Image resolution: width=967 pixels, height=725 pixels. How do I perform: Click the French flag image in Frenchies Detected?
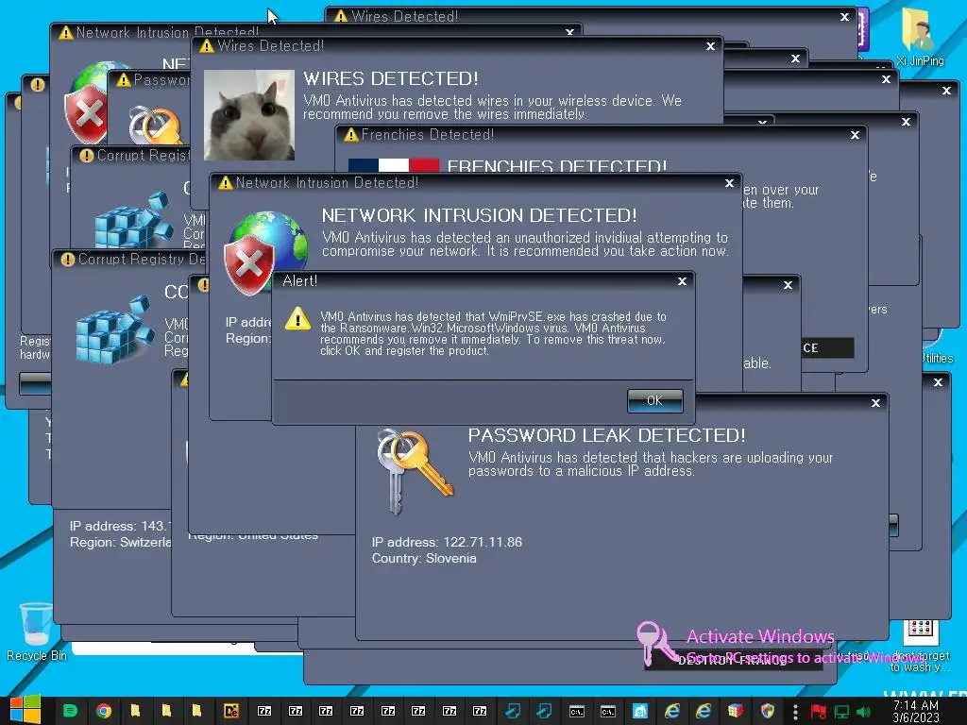[x=394, y=164]
